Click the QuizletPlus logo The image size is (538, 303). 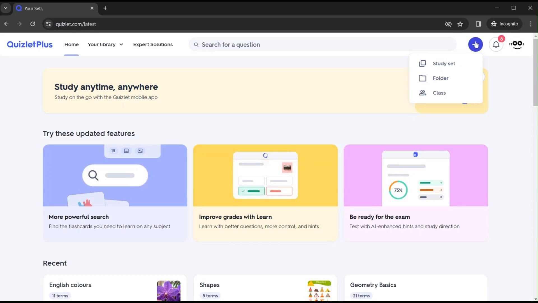[30, 44]
